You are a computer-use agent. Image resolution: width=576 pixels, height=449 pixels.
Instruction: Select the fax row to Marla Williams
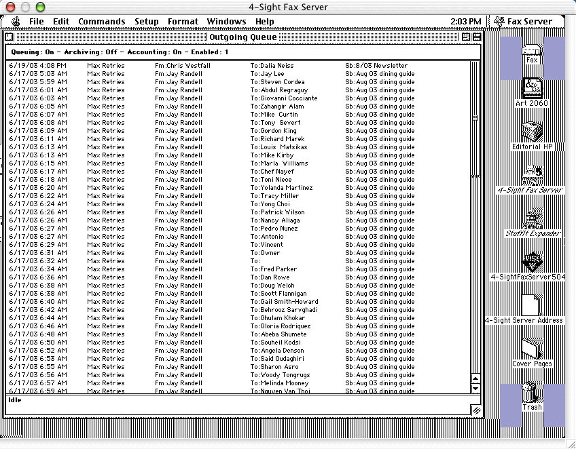(238, 163)
